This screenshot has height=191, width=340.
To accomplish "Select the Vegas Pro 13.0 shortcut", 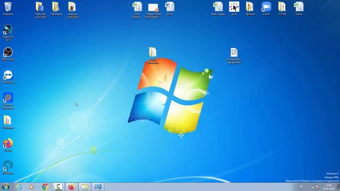I will coord(8,32).
